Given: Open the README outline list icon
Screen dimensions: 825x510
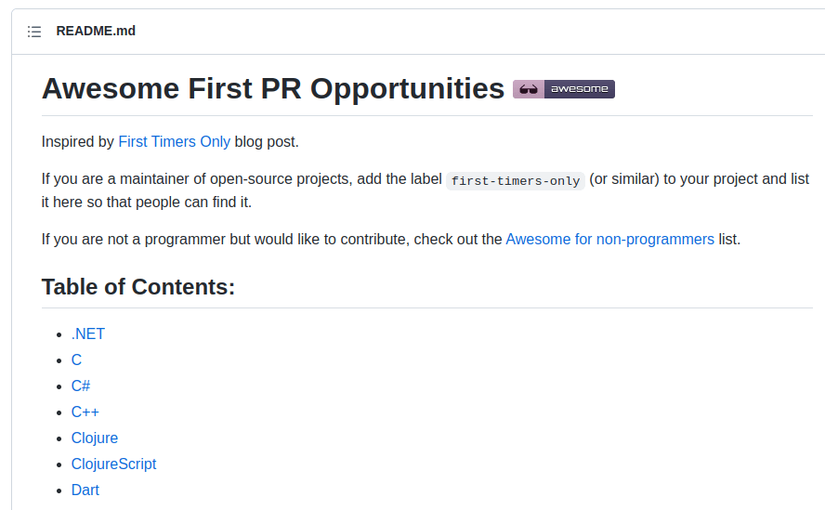Looking at the screenshot, I should pyautogui.click(x=34, y=32).
